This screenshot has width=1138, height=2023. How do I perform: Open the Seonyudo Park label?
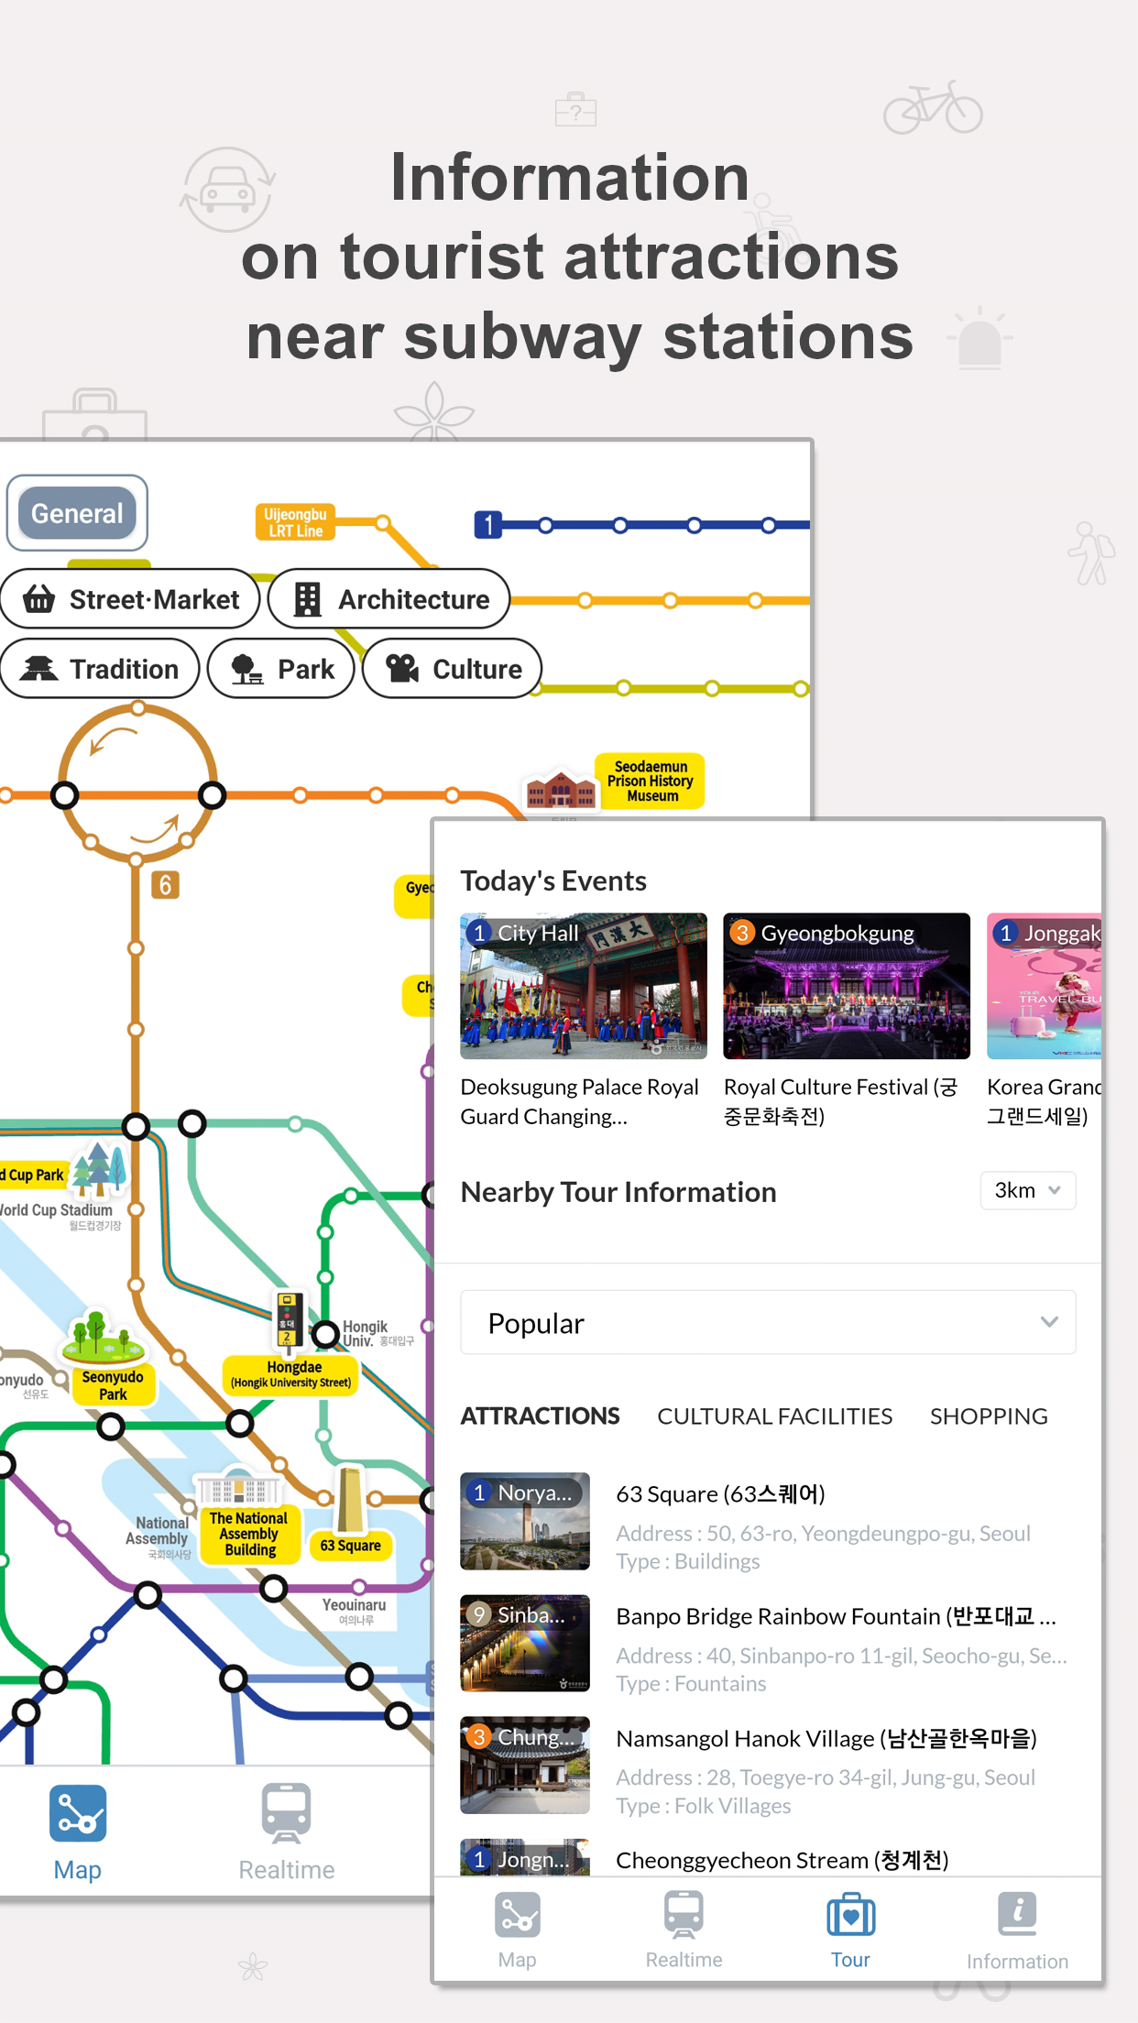pos(113,1385)
